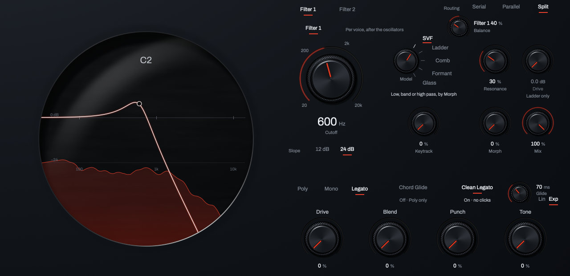Click the 0.0 dB drive value
Viewport: 570px width, 276px height.
click(x=537, y=81)
